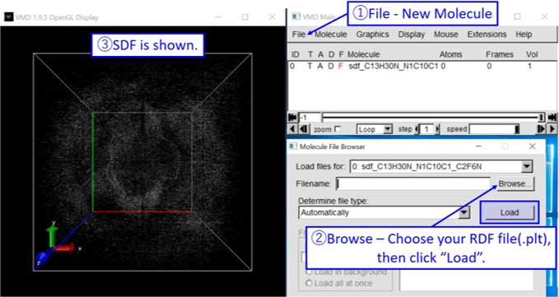
Task: Step forward one frame
Action: coord(541,129)
